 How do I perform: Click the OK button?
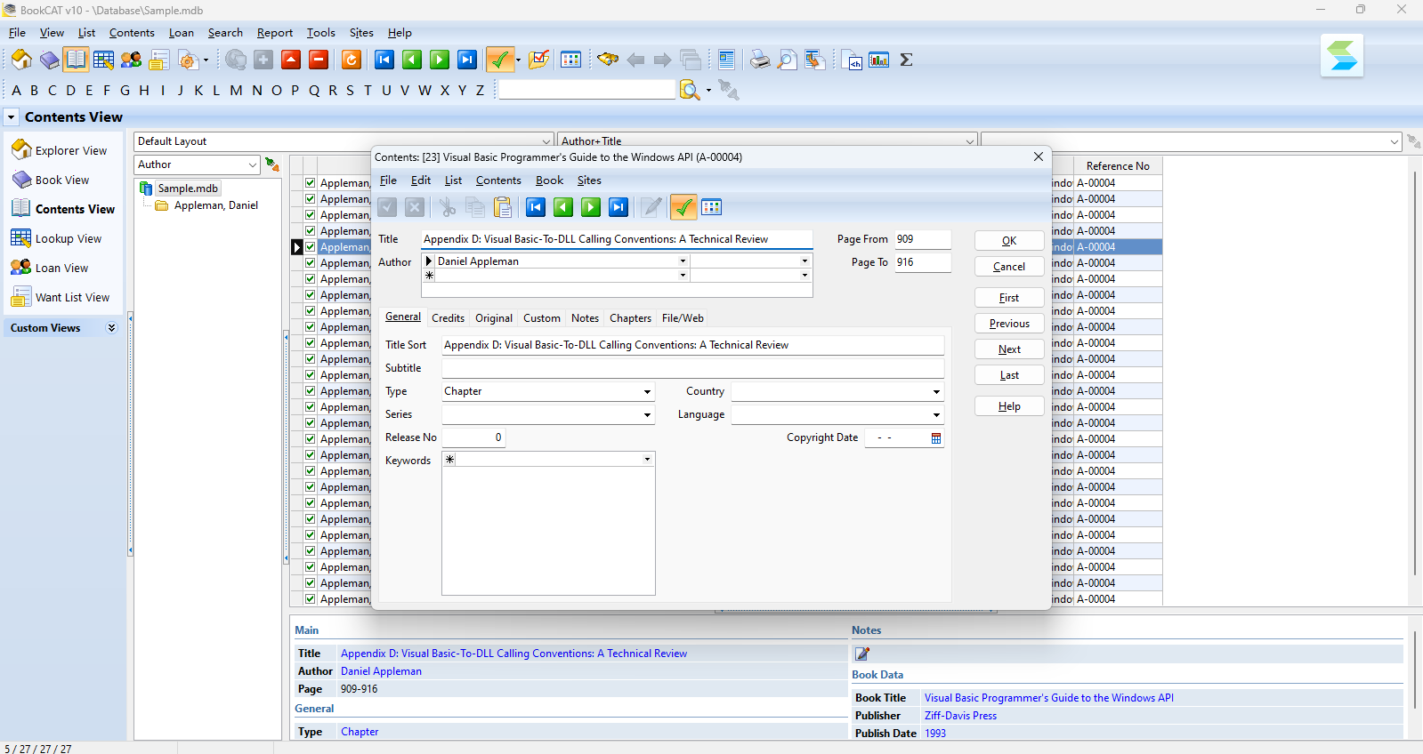coord(1009,241)
